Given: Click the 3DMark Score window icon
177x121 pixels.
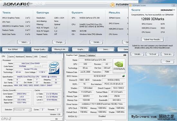Looking at the screenshot, I should pos(130,5).
